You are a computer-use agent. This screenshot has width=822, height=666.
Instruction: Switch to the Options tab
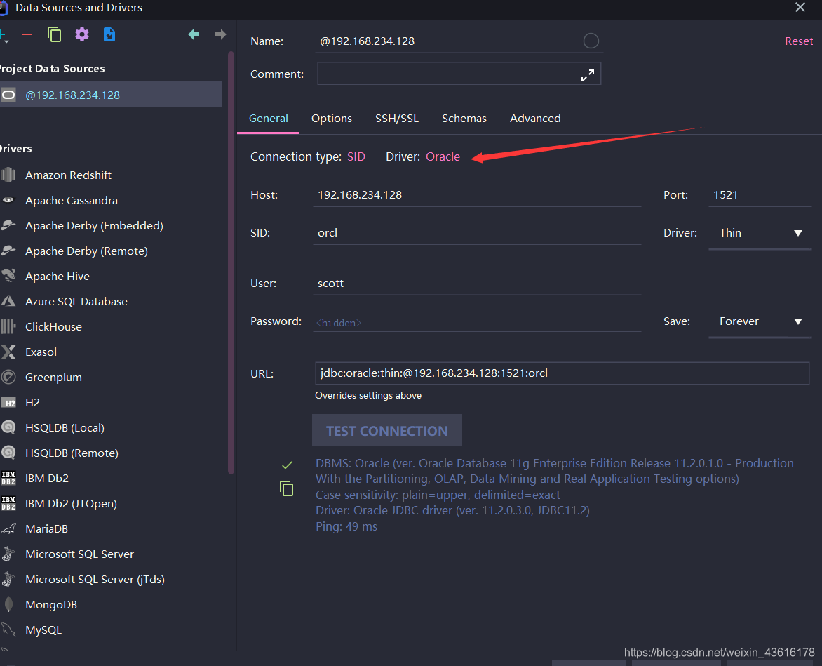pos(331,118)
